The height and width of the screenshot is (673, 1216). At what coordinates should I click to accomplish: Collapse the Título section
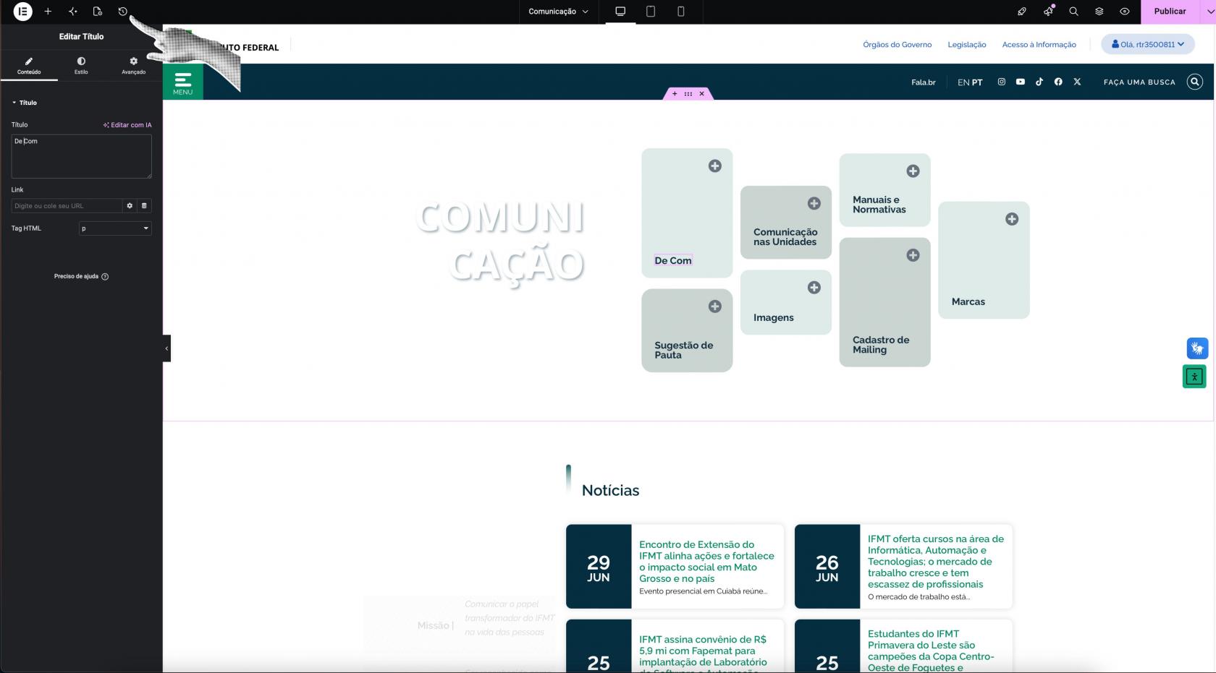25,103
